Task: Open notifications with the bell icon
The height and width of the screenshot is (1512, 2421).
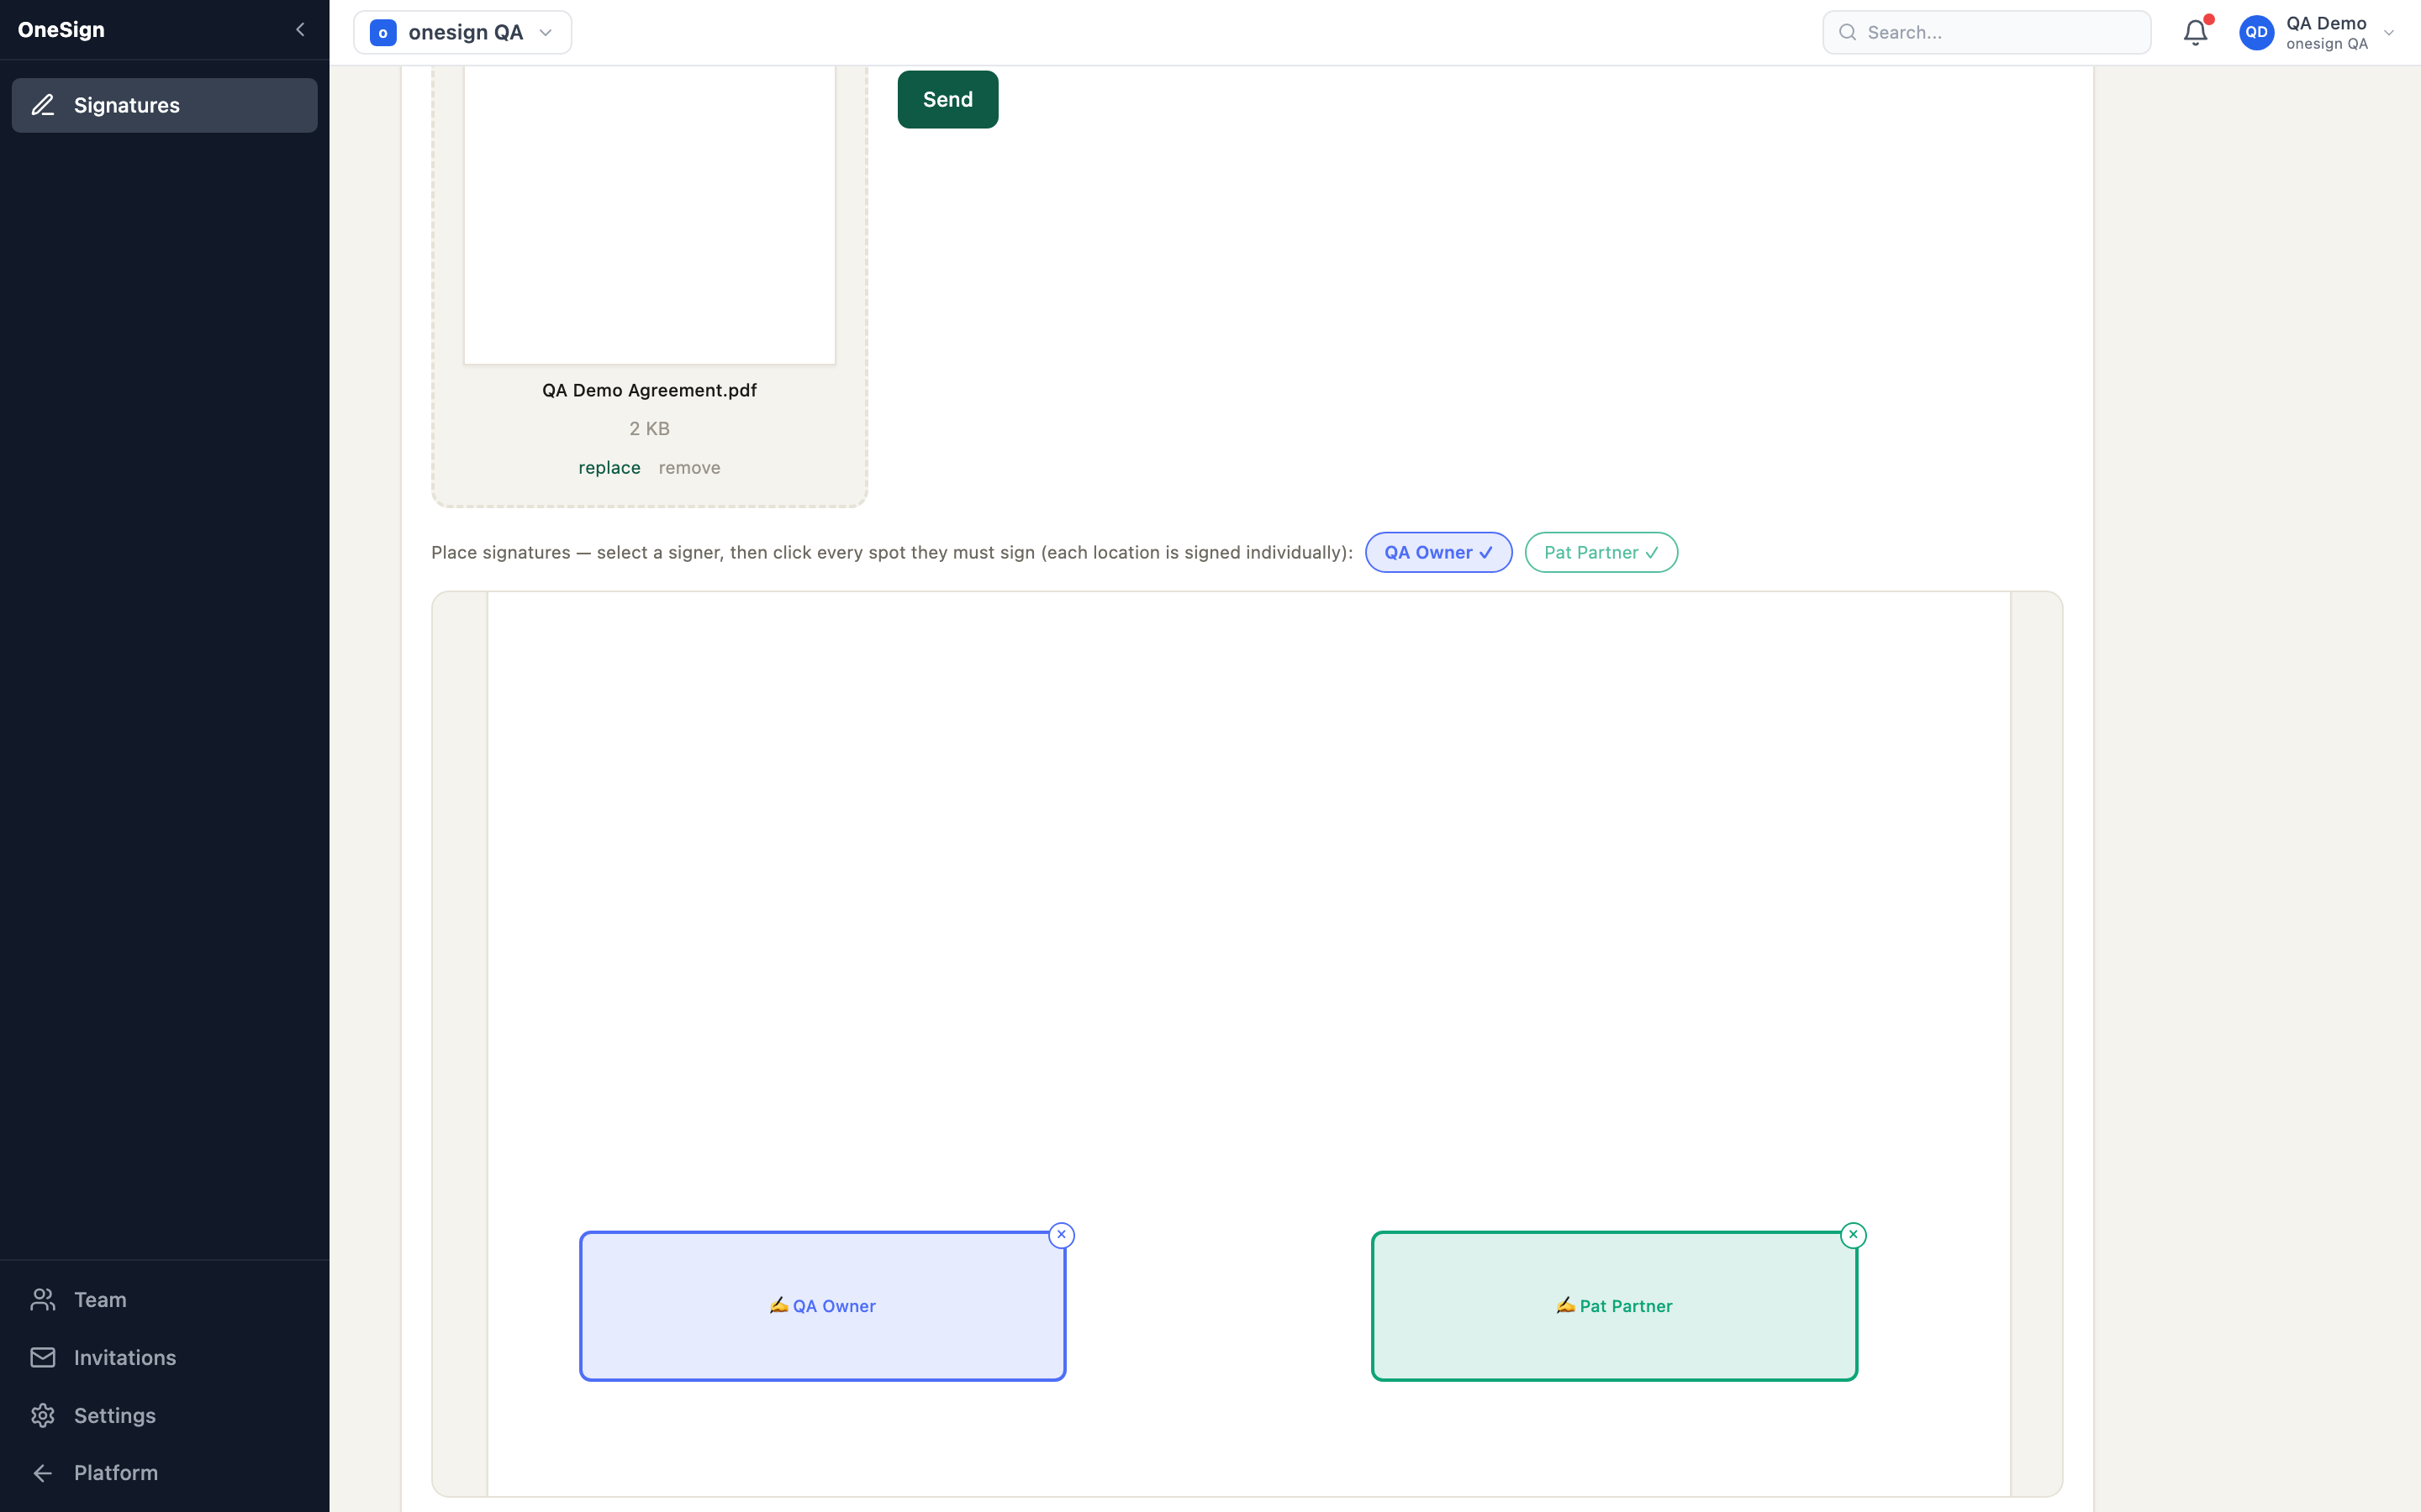Action: point(2195,32)
